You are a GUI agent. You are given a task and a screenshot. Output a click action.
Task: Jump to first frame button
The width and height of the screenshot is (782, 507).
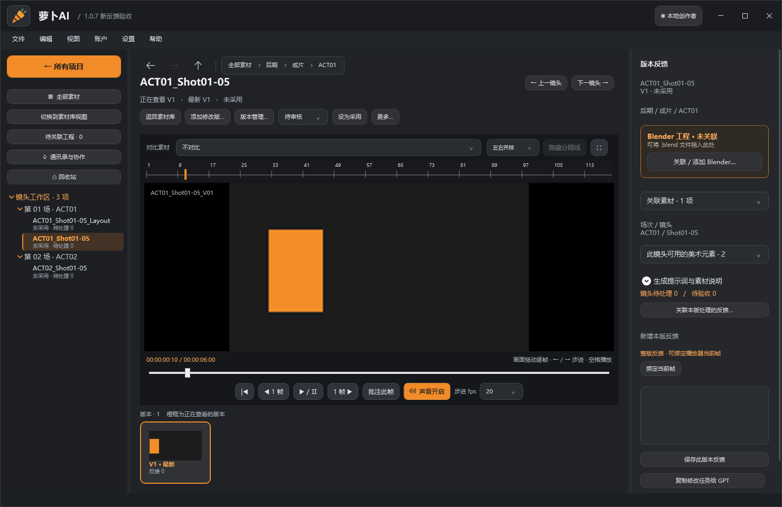click(245, 391)
